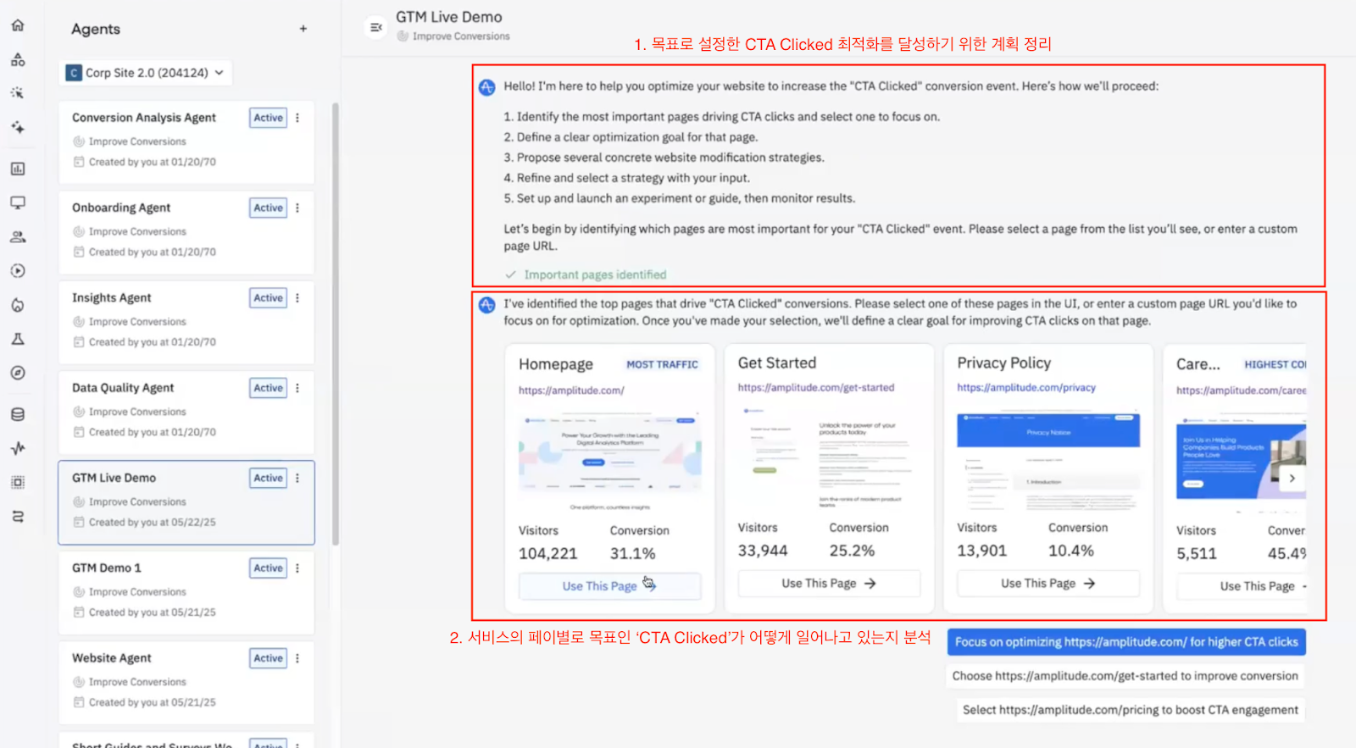Toggle Active badge on Data Quality Agent
The width and height of the screenshot is (1356, 748).
269,388
